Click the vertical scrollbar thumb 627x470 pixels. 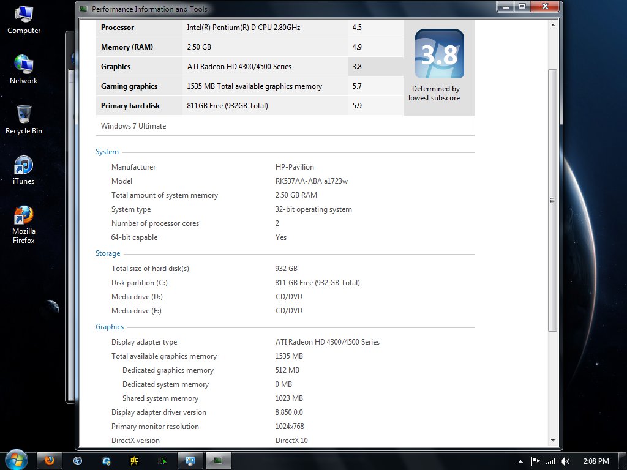(x=553, y=200)
